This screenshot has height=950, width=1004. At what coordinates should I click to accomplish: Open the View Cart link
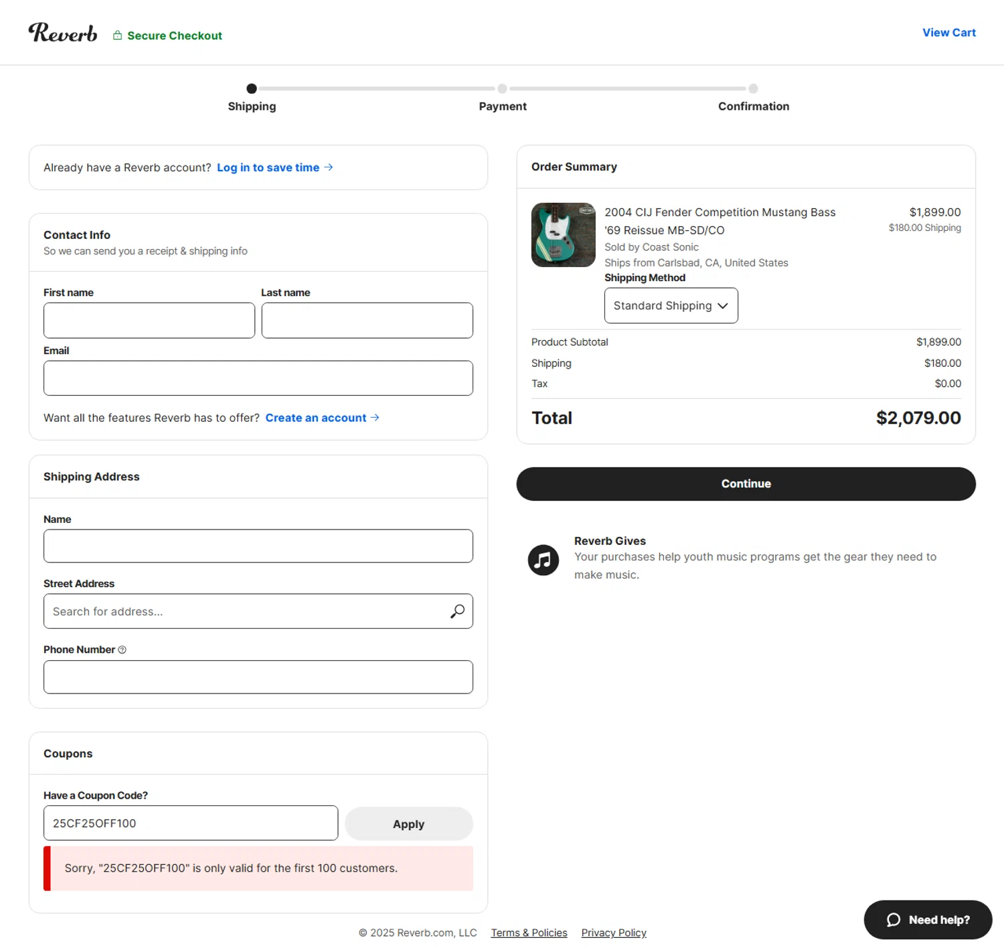[948, 33]
